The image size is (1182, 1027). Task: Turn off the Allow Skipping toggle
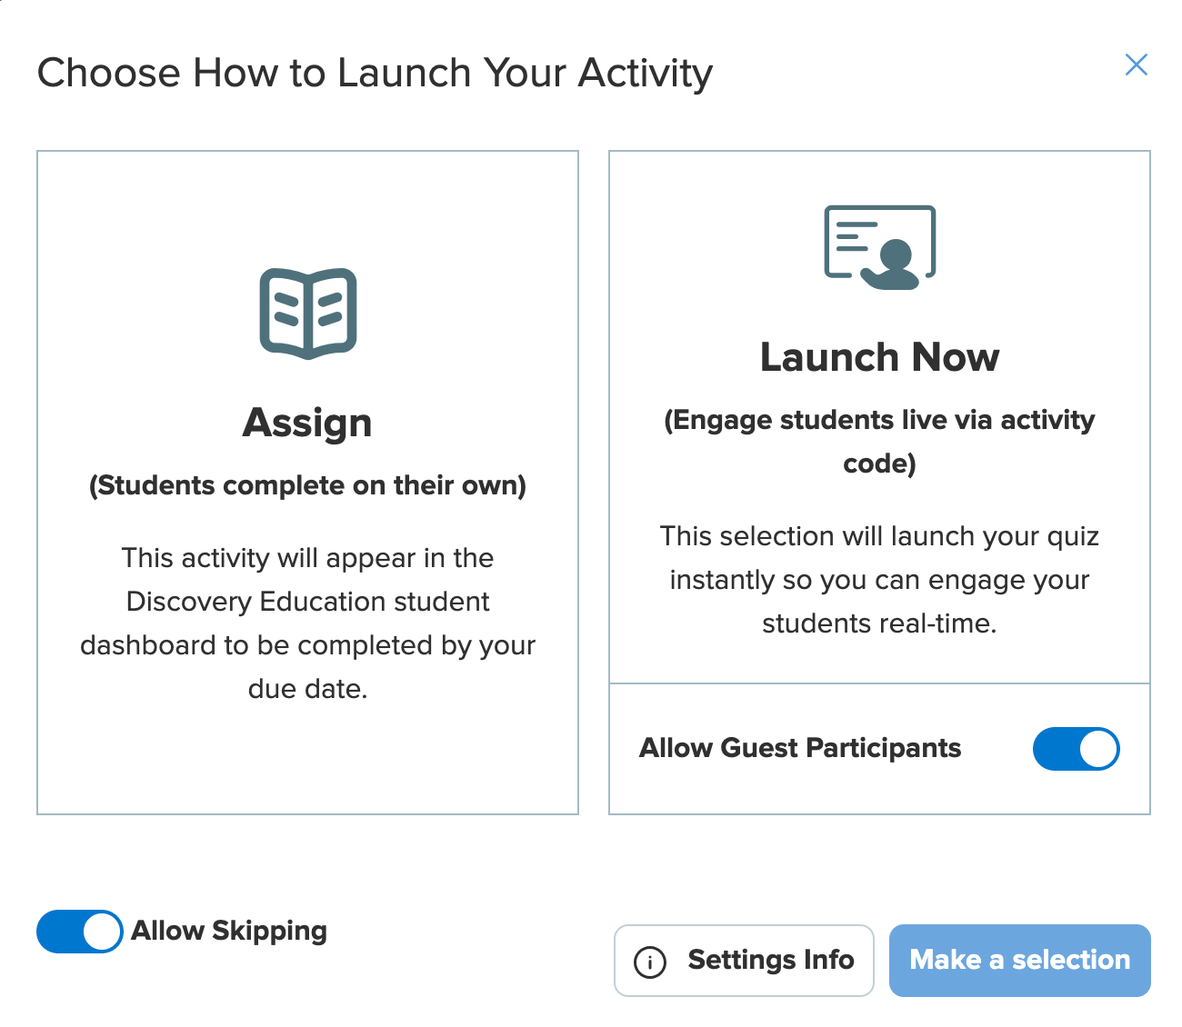coord(79,931)
